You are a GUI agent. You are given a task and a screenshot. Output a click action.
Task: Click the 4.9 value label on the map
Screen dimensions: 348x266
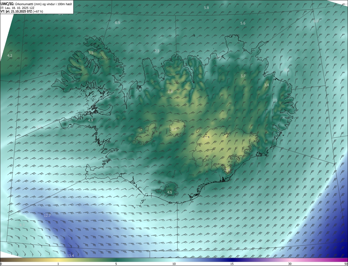pyautogui.click(x=91, y=120)
